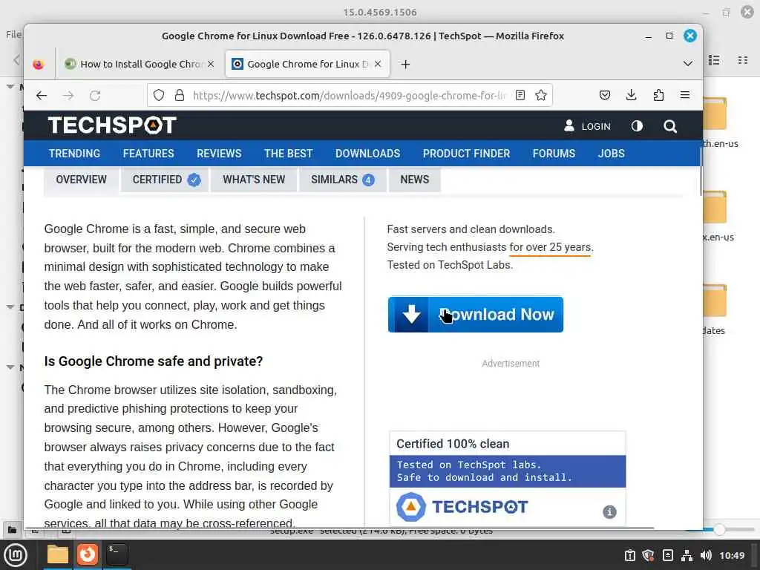This screenshot has width=760, height=570.
Task: Switch to 'How to Install Google Chrome' tab
Action: click(140, 64)
